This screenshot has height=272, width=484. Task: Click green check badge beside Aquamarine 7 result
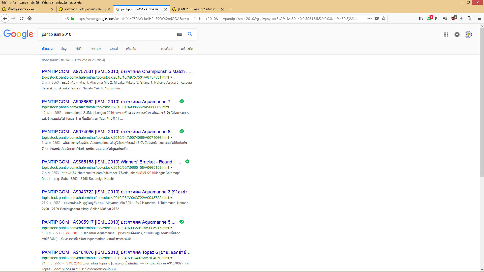tap(181, 101)
